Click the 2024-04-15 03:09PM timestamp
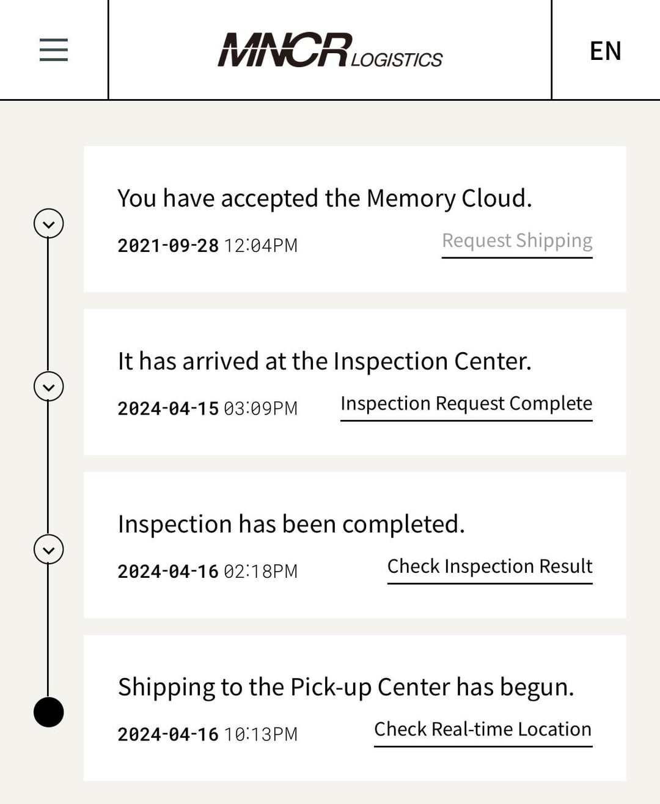 (207, 408)
